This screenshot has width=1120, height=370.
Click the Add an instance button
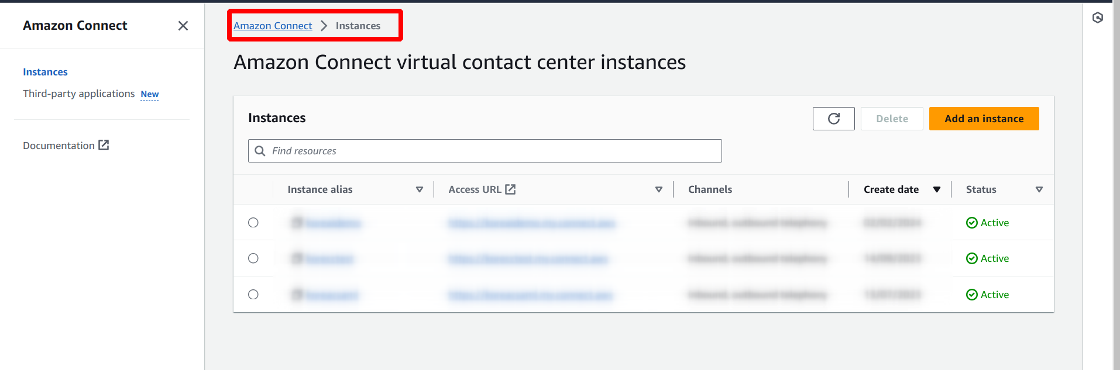click(x=984, y=119)
